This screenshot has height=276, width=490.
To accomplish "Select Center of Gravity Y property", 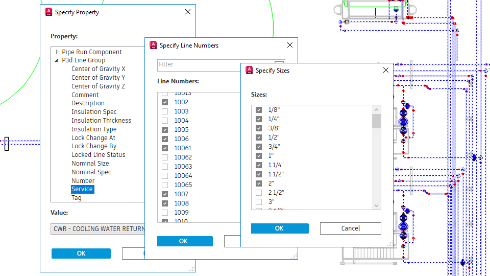I will [x=98, y=78].
